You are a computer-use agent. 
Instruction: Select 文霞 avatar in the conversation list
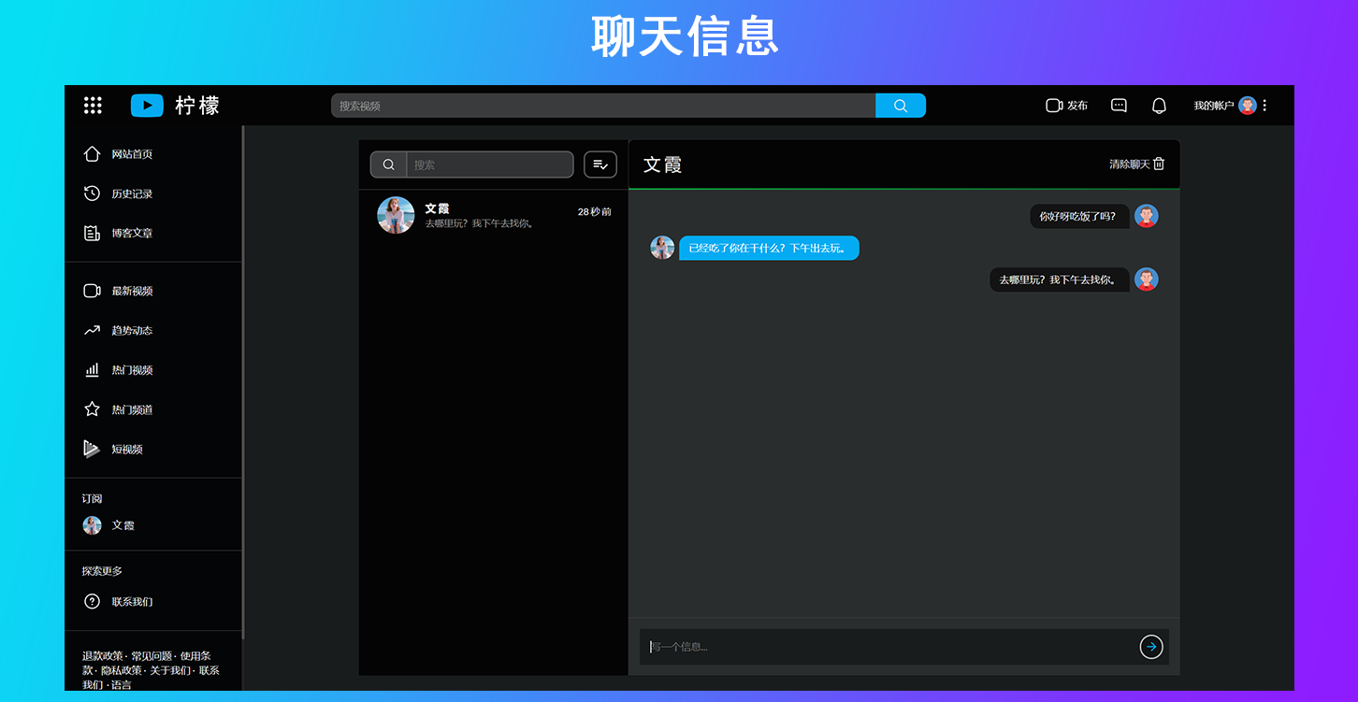(396, 215)
